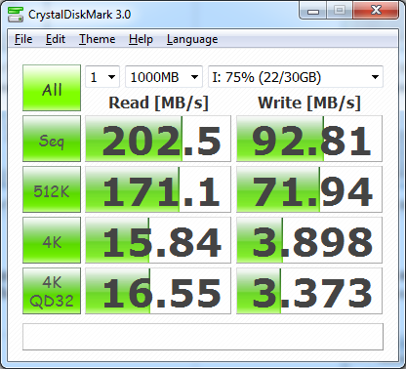Open the Help menu
The height and width of the screenshot is (369, 406).
click(141, 39)
